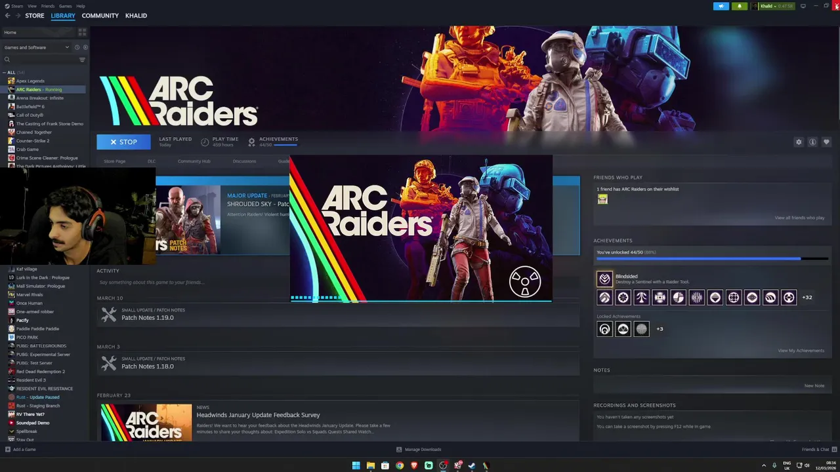
Task: Toggle the recent activity clock filter
Action: click(x=77, y=47)
